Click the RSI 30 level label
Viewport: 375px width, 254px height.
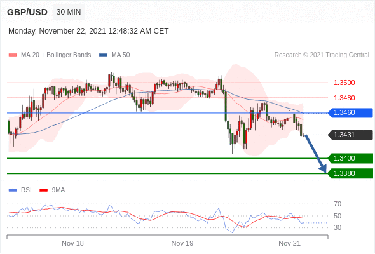coord(337,227)
